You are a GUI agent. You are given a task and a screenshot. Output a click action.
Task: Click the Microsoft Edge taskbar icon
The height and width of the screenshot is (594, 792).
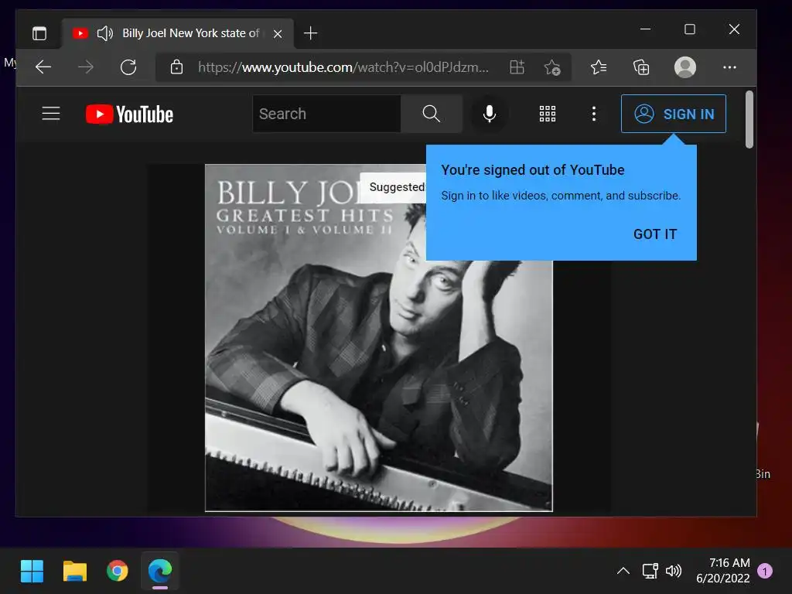[160, 571]
